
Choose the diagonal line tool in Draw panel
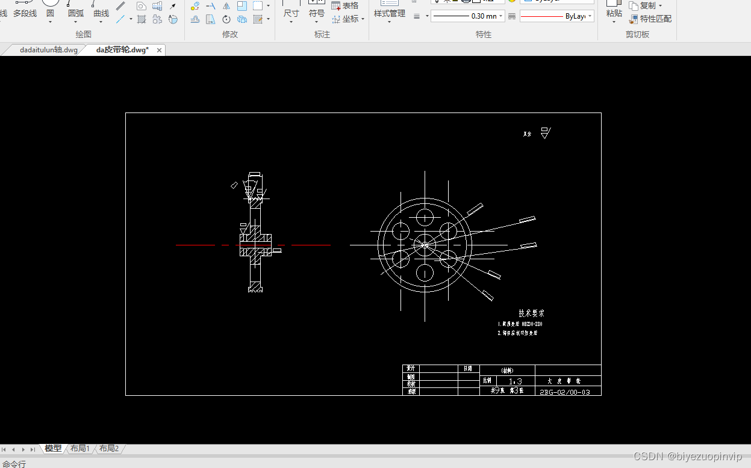point(120,6)
